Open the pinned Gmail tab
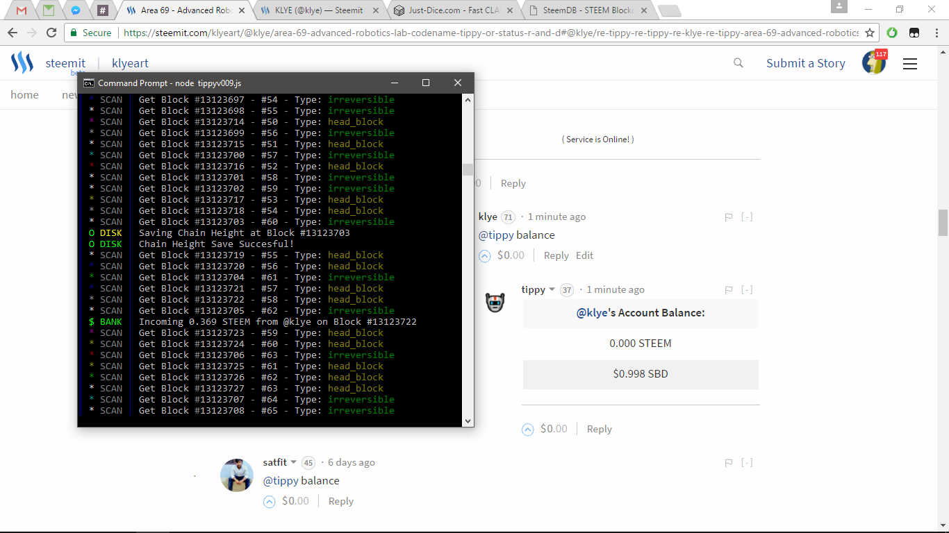 22,10
